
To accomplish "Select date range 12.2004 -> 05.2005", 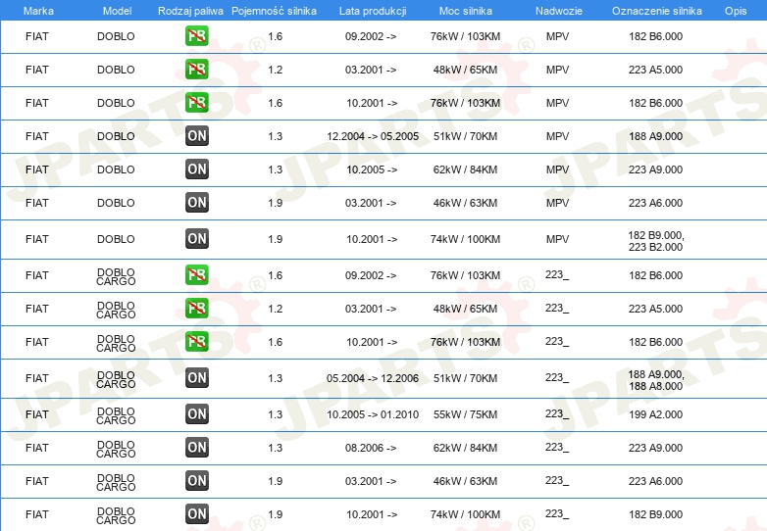I will click(373, 136).
